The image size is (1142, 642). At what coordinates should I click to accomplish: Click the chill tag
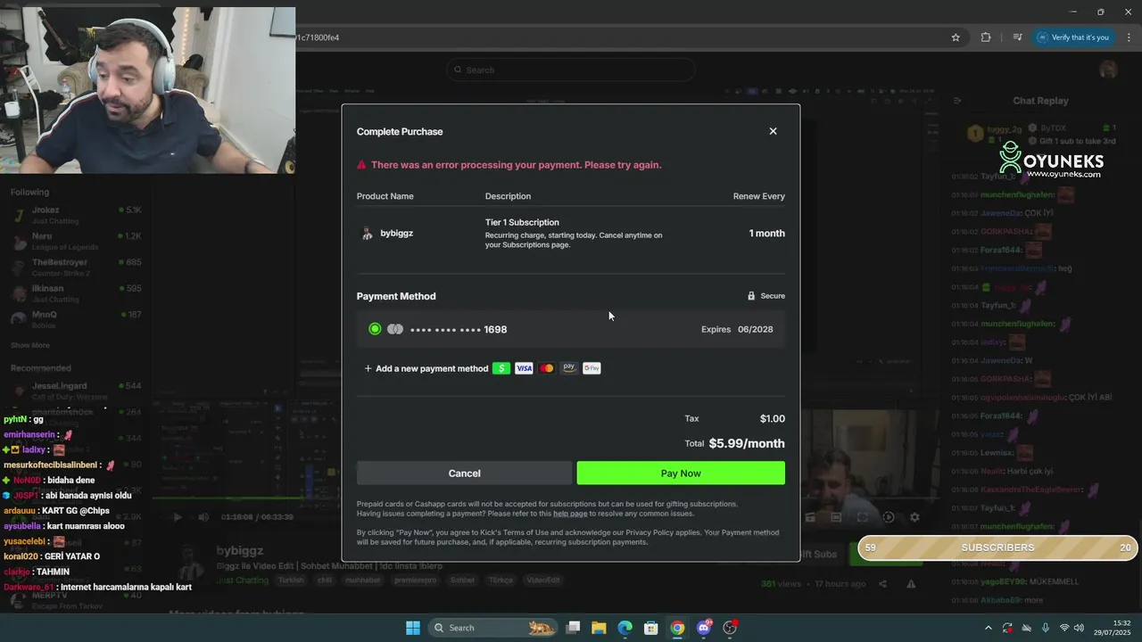pos(325,580)
